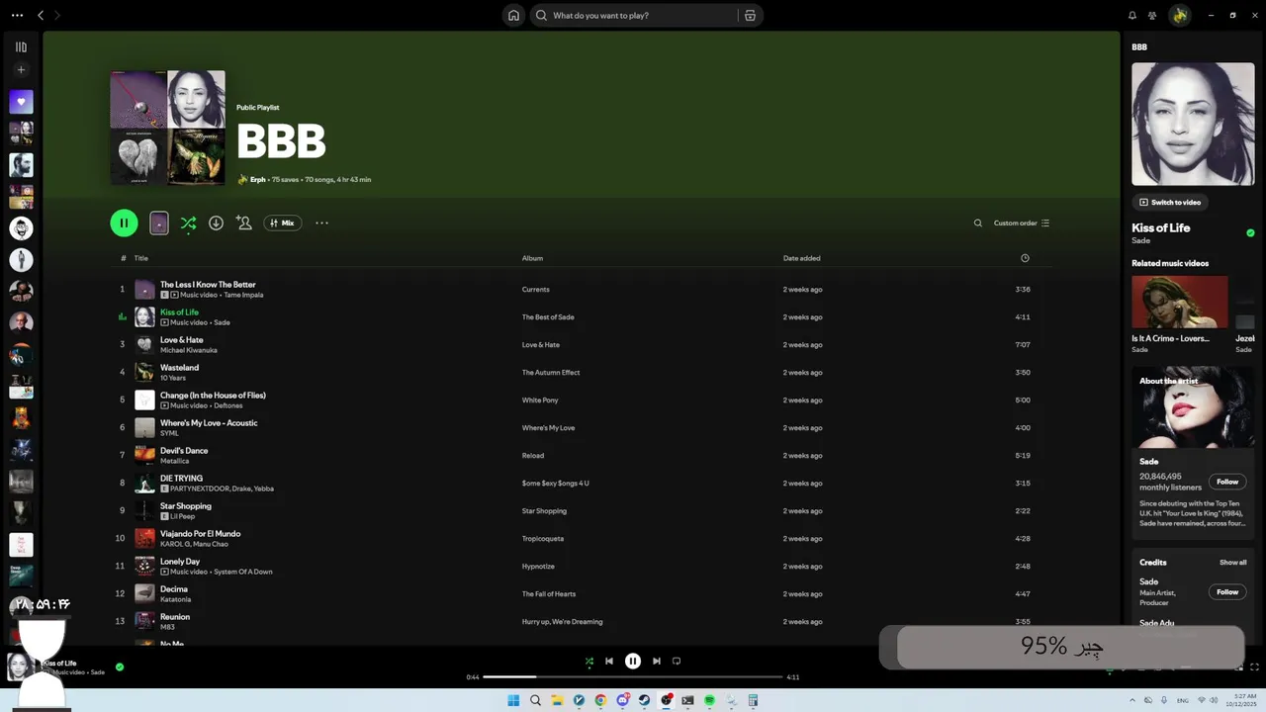Create a new playlist with plus icon
The width and height of the screenshot is (1266, 712).
click(21, 69)
